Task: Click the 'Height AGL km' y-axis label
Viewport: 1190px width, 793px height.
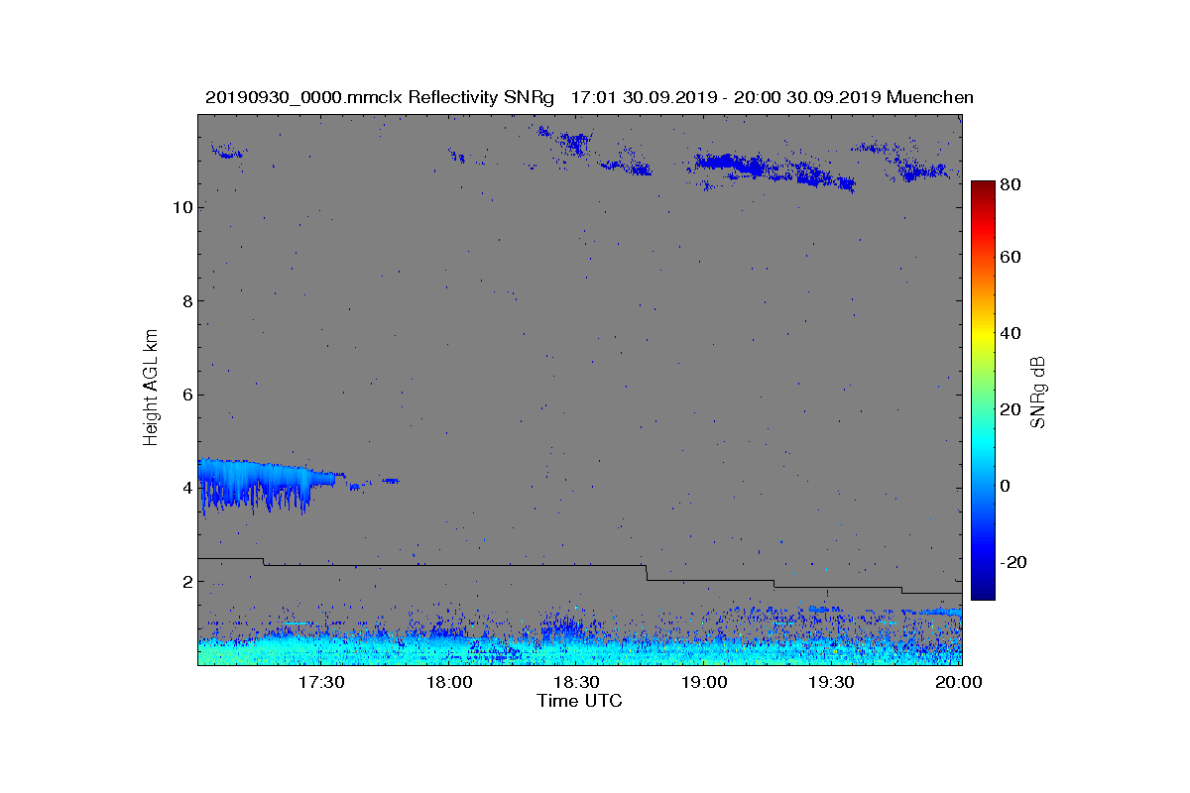Action: point(151,389)
